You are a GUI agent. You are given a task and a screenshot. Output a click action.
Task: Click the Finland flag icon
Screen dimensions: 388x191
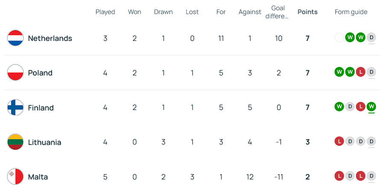tap(15, 107)
